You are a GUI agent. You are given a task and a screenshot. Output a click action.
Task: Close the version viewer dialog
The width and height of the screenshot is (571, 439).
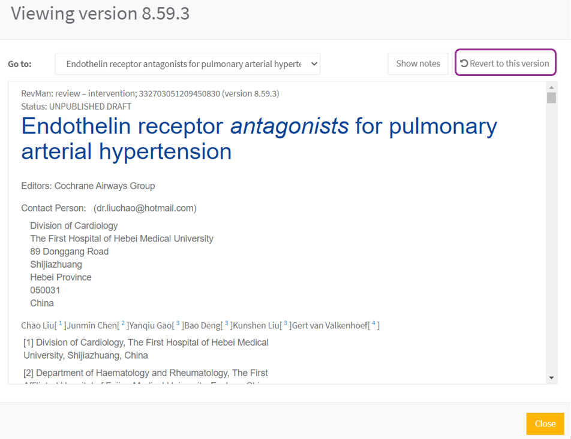click(545, 423)
